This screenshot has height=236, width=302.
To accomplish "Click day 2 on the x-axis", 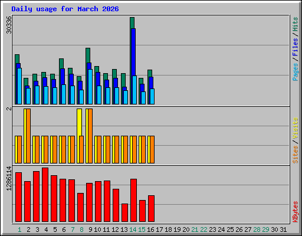I will point(28,230).
